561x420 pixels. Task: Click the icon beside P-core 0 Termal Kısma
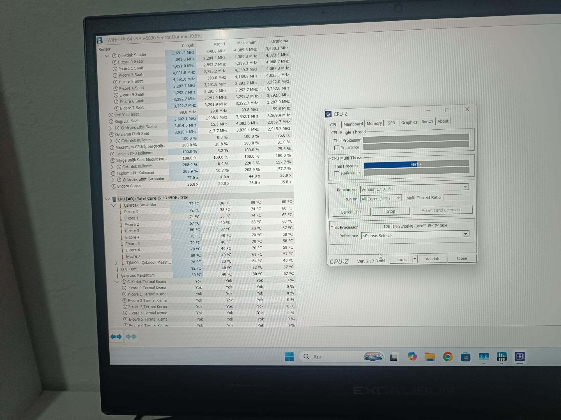click(124, 288)
